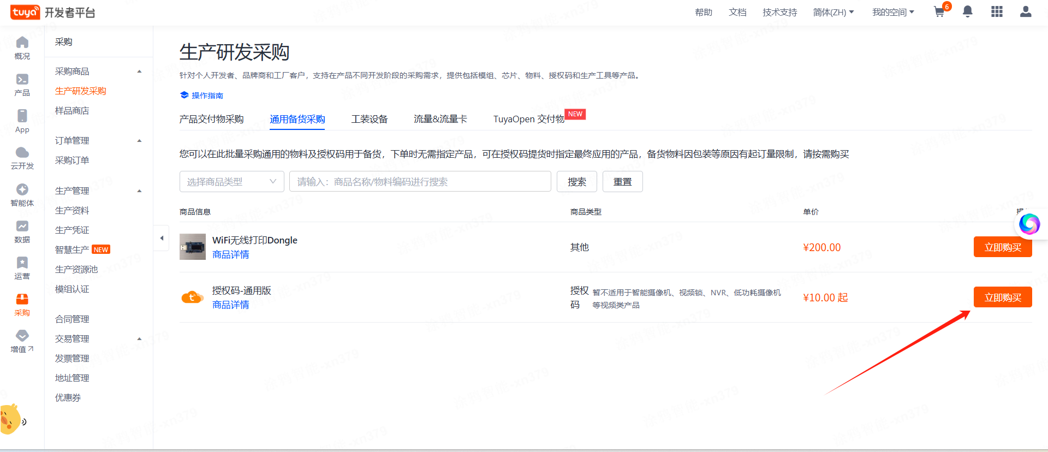Click the user profile icon
The image size is (1048, 452).
pyautogui.click(x=1026, y=11)
